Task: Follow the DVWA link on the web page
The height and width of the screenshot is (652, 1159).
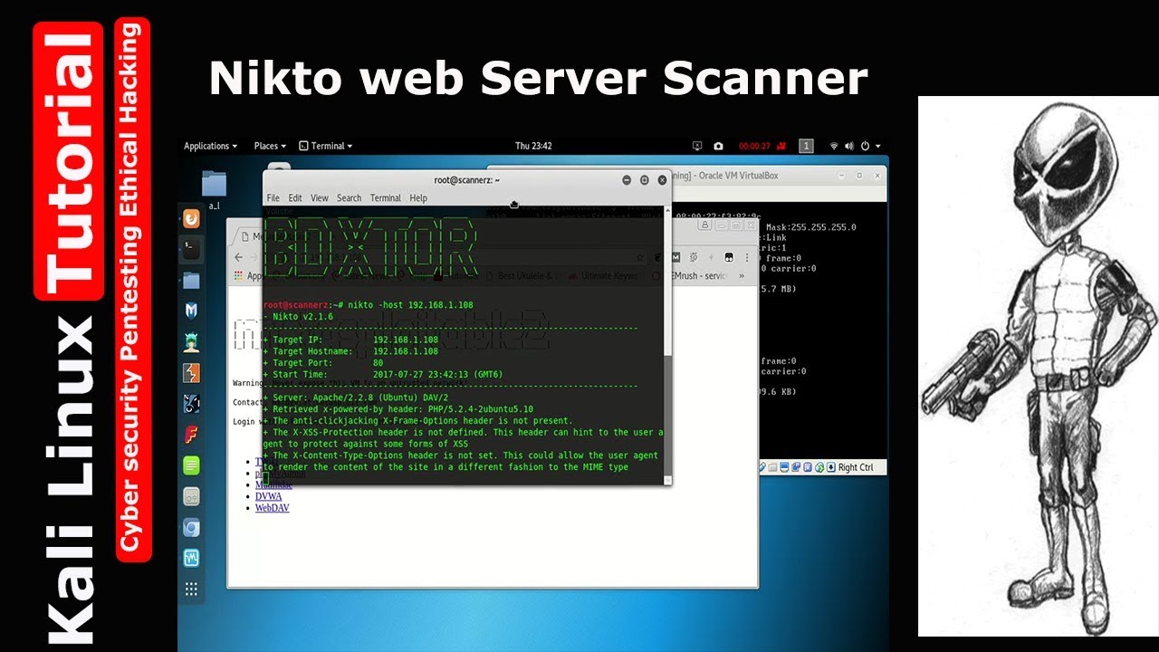Action: pyautogui.click(x=268, y=496)
